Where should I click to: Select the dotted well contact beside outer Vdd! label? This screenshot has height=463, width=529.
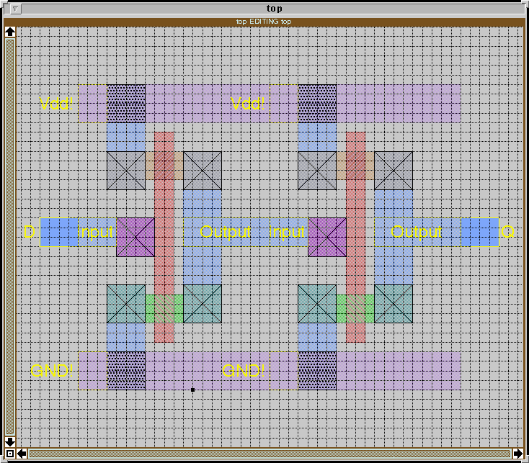click(126, 104)
